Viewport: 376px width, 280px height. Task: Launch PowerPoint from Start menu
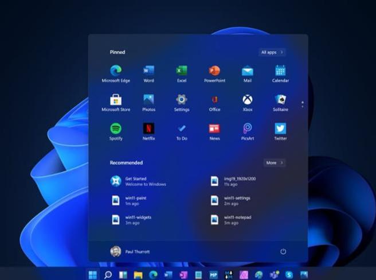coord(214,71)
